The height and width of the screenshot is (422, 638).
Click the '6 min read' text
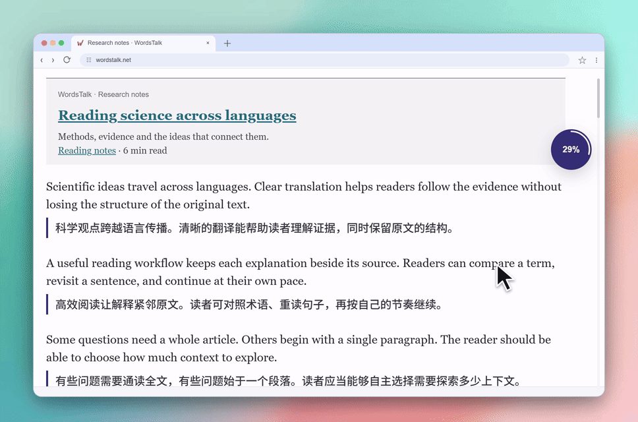pos(145,150)
